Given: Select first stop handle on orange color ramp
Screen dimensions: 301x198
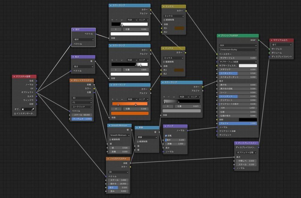Looking at the screenshot, I should (x=118, y=105).
